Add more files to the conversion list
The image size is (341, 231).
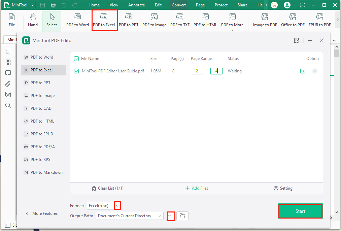coord(197,188)
